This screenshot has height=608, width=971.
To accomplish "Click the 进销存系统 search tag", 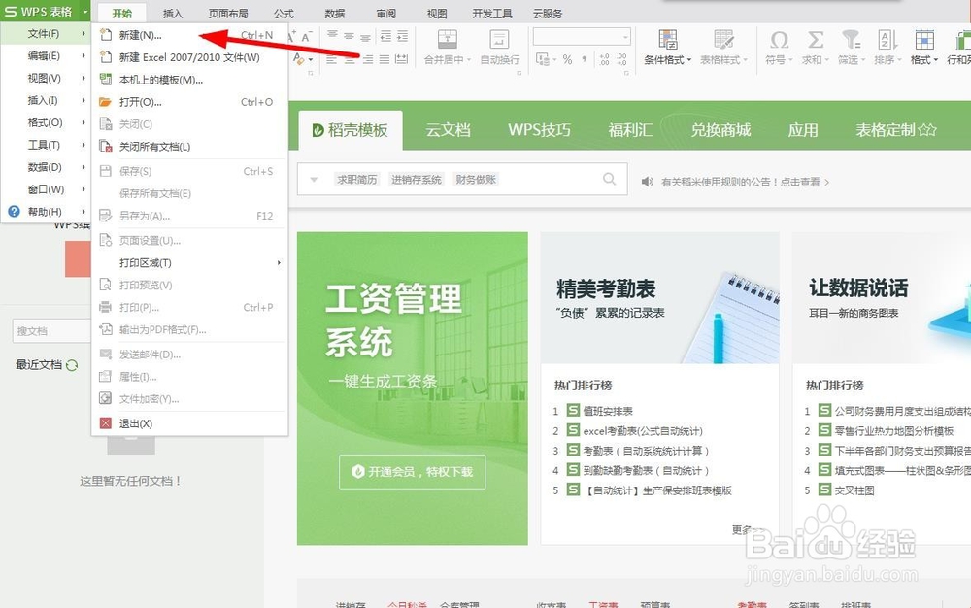I will pos(417,180).
